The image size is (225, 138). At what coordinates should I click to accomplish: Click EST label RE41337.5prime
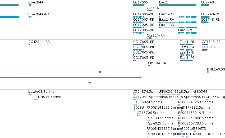tap(160, 118)
